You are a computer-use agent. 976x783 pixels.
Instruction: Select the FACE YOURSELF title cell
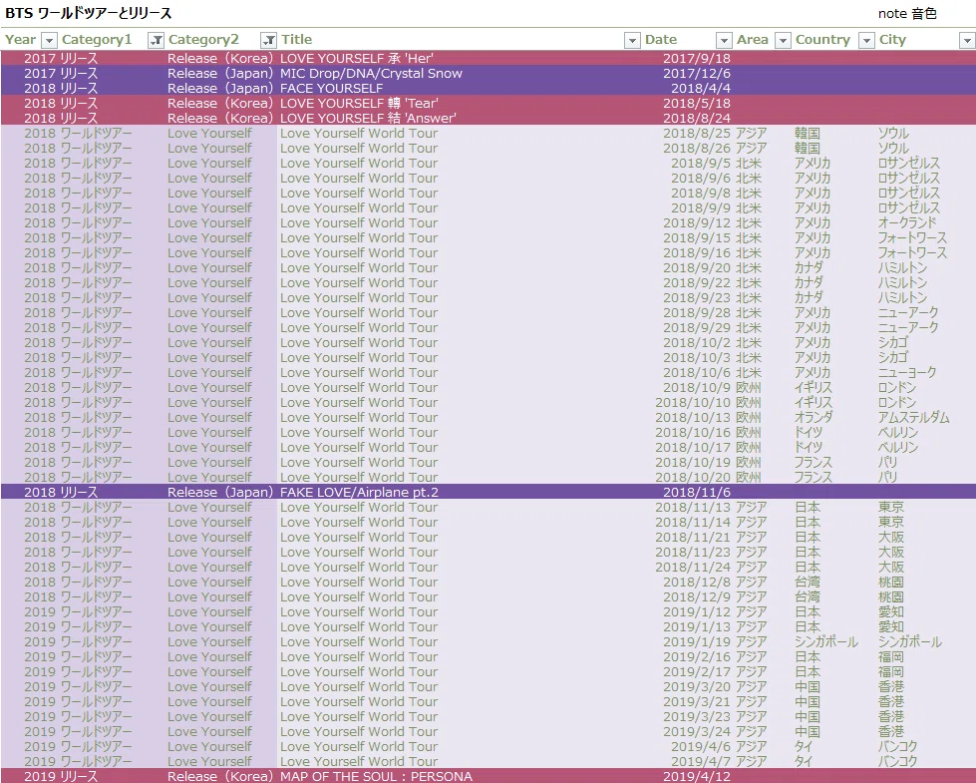pos(331,89)
